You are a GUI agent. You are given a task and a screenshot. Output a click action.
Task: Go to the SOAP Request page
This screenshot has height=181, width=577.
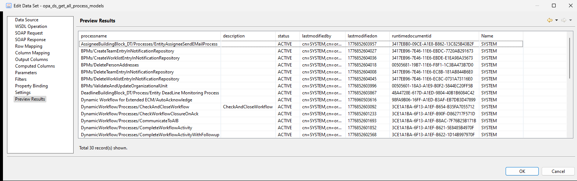point(29,33)
